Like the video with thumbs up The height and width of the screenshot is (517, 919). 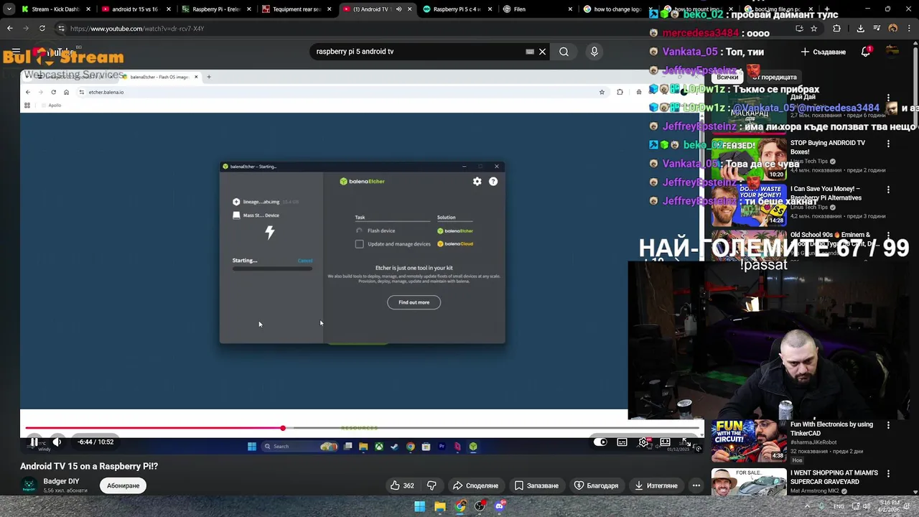pyautogui.click(x=402, y=485)
